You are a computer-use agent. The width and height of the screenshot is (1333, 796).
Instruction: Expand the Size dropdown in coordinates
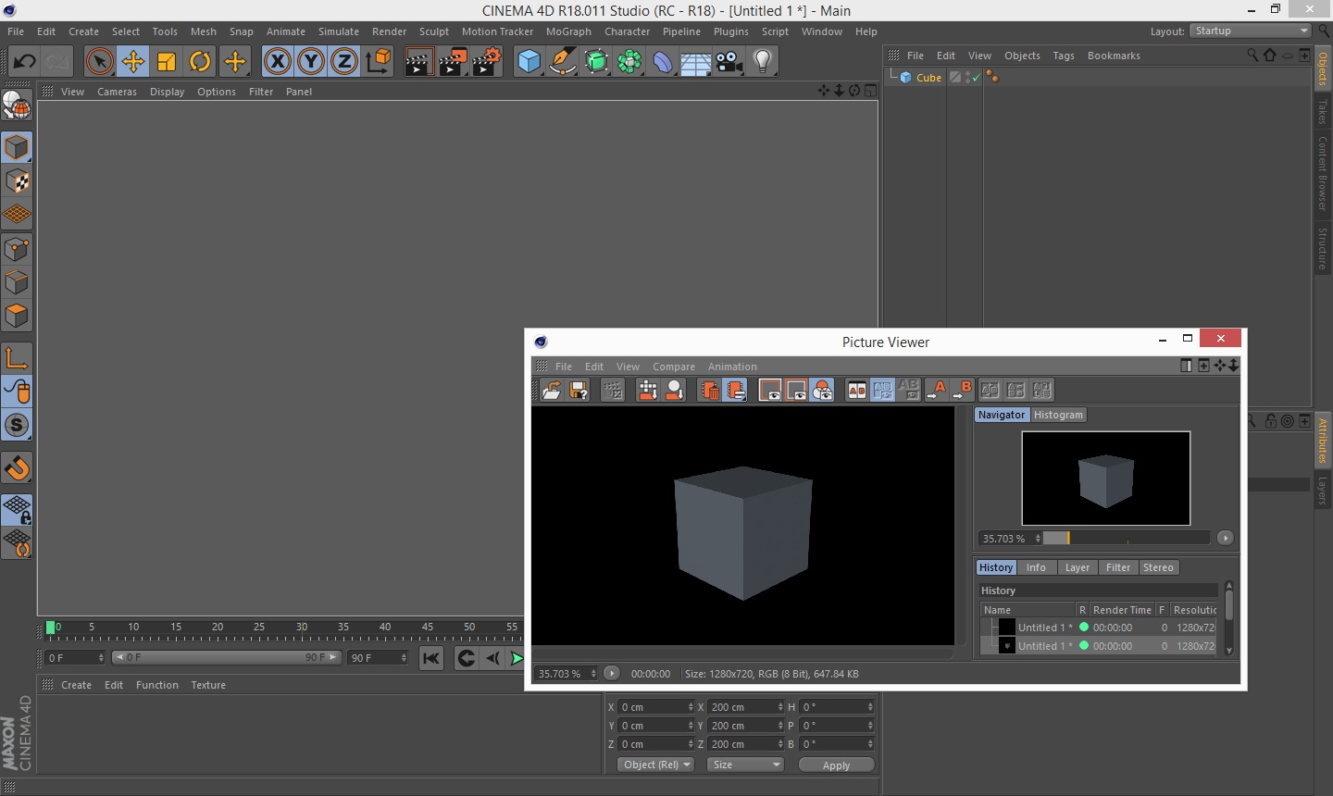[745, 765]
